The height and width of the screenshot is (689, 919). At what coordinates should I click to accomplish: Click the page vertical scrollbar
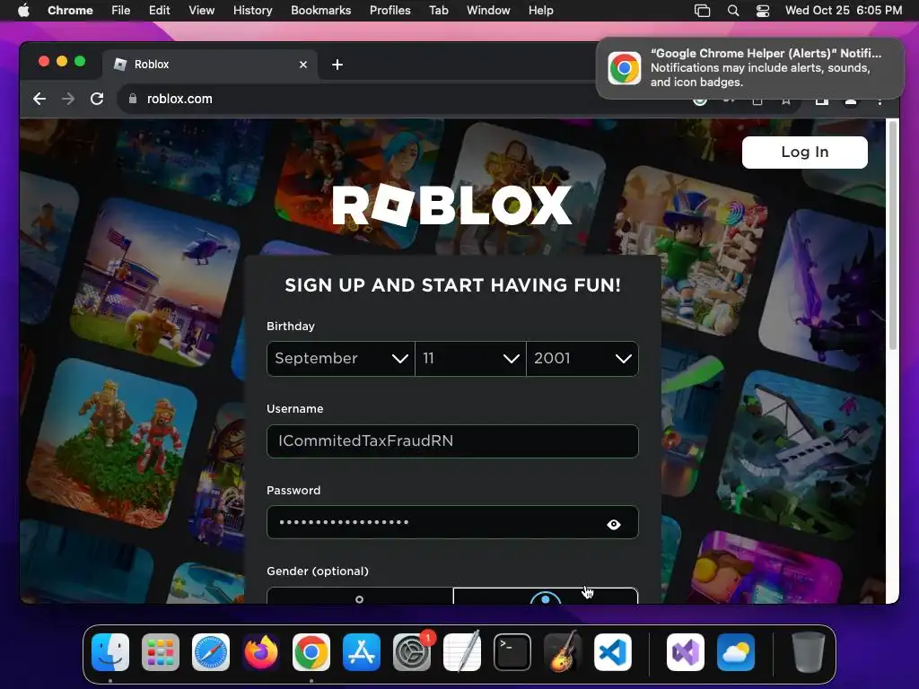tap(893, 234)
